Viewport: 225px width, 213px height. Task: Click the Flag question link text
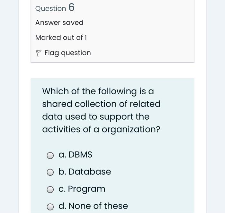pyautogui.click(x=67, y=53)
